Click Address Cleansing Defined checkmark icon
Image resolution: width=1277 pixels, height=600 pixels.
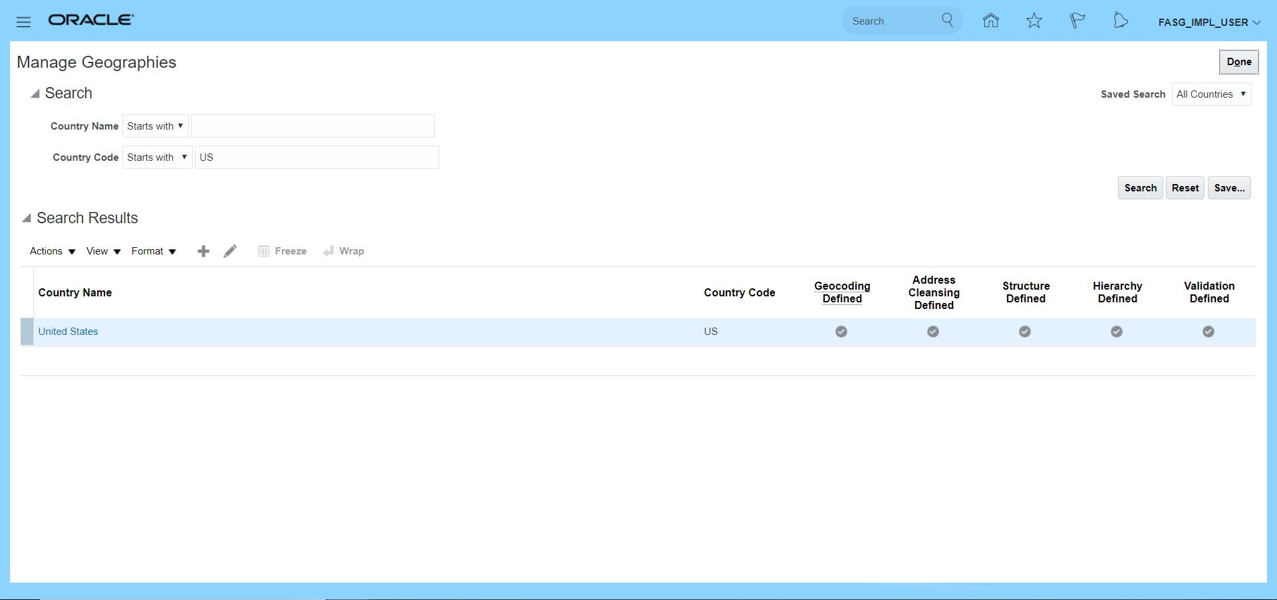[x=933, y=332]
